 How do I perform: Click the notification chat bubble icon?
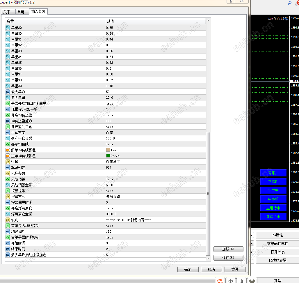(x=297, y=3)
